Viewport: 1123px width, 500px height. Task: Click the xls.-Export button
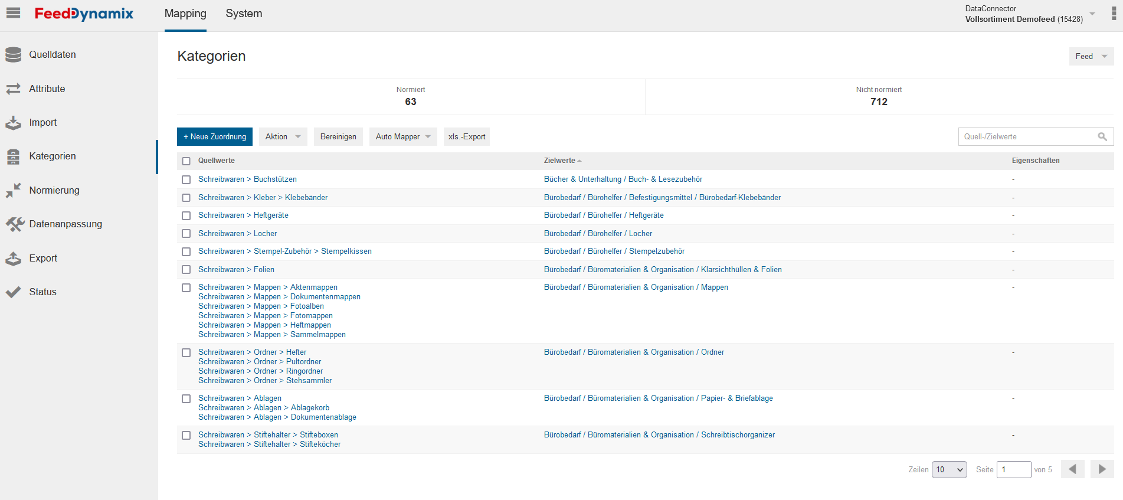pyautogui.click(x=467, y=137)
